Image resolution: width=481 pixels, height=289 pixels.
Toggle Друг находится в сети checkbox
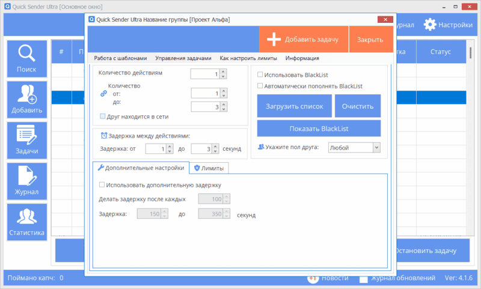click(x=102, y=116)
